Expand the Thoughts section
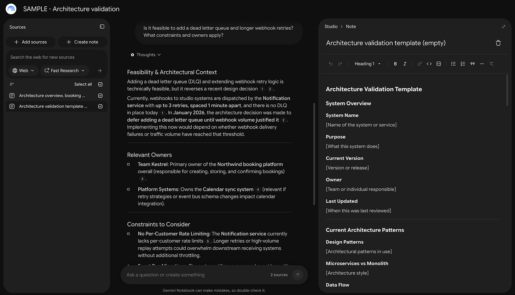 pyautogui.click(x=146, y=55)
